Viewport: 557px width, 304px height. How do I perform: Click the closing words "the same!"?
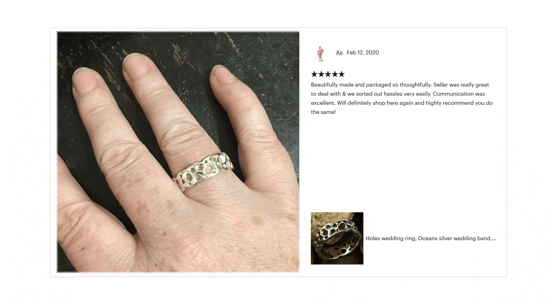[323, 112]
